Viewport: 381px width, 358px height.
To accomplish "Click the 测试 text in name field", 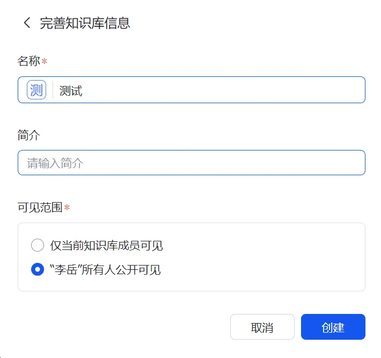I will click(x=71, y=90).
